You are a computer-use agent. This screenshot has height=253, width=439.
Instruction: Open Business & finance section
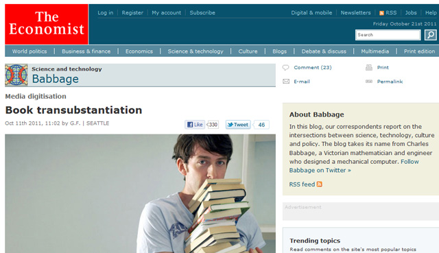[86, 51]
